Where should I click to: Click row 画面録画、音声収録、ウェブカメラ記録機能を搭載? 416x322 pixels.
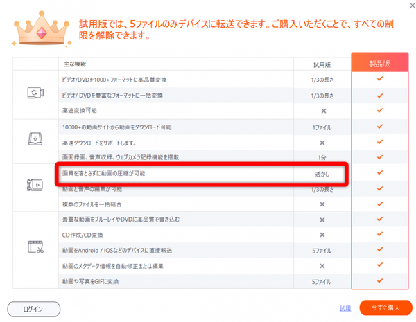[121, 157]
